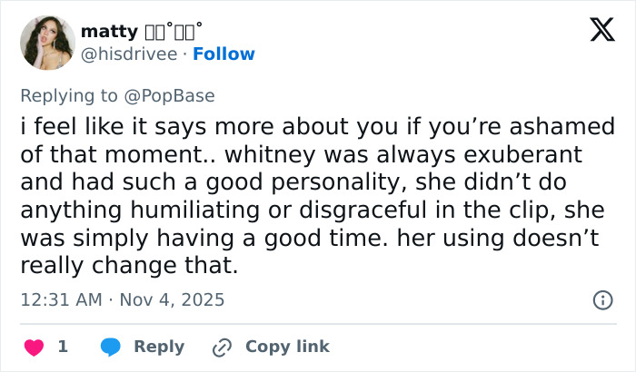
Task: Open the info icon beside the timestamp
Action: [602, 299]
